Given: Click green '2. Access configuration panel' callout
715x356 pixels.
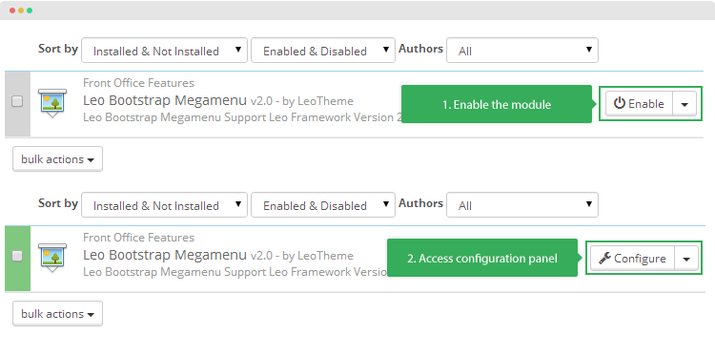Looking at the screenshot, I should (482, 258).
